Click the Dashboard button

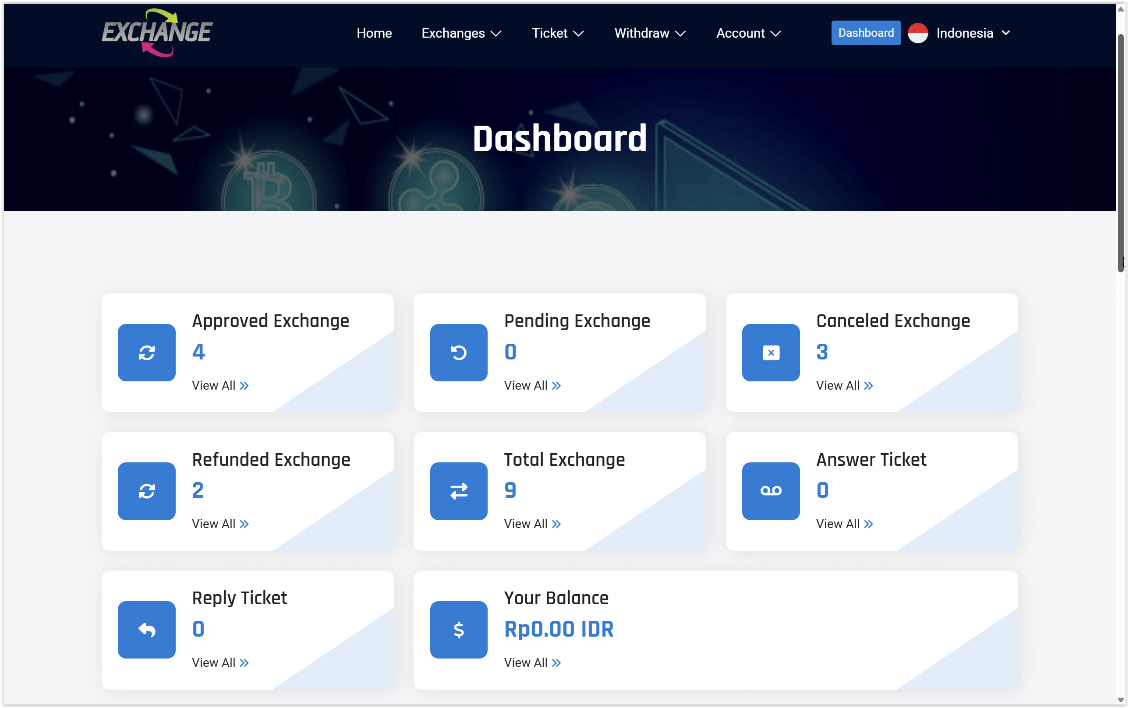[865, 33]
